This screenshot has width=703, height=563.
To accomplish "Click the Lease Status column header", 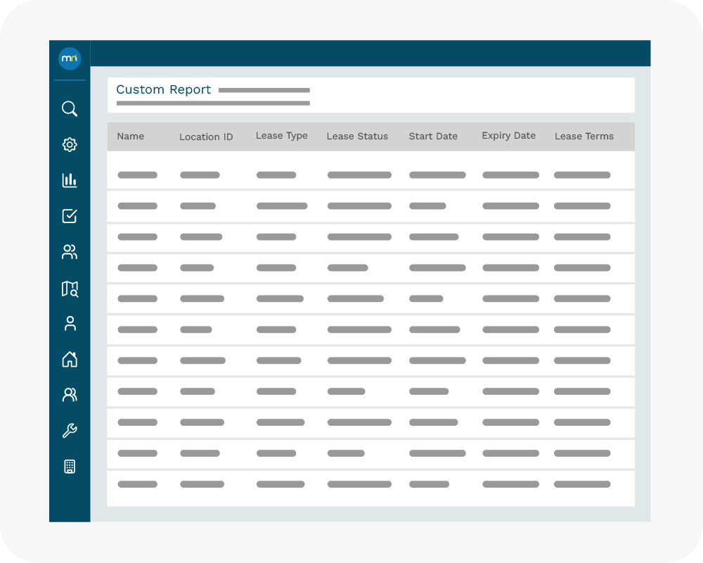I will point(357,137).
